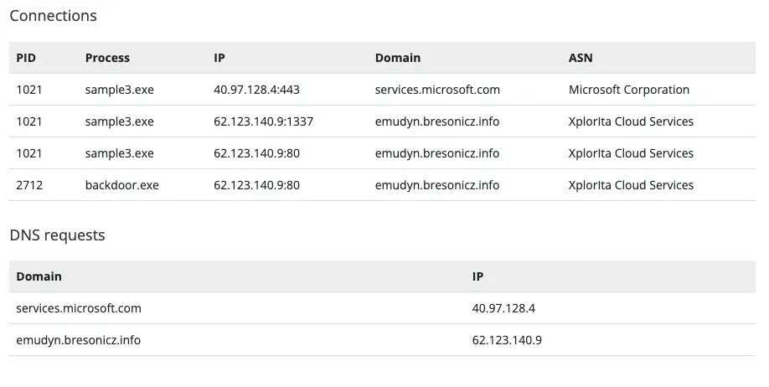This screenshot has width=769, height=387.
Task: Select the resolved IP 62.123.140.9 in DNS requests
Action: click(x=507, y=340)
